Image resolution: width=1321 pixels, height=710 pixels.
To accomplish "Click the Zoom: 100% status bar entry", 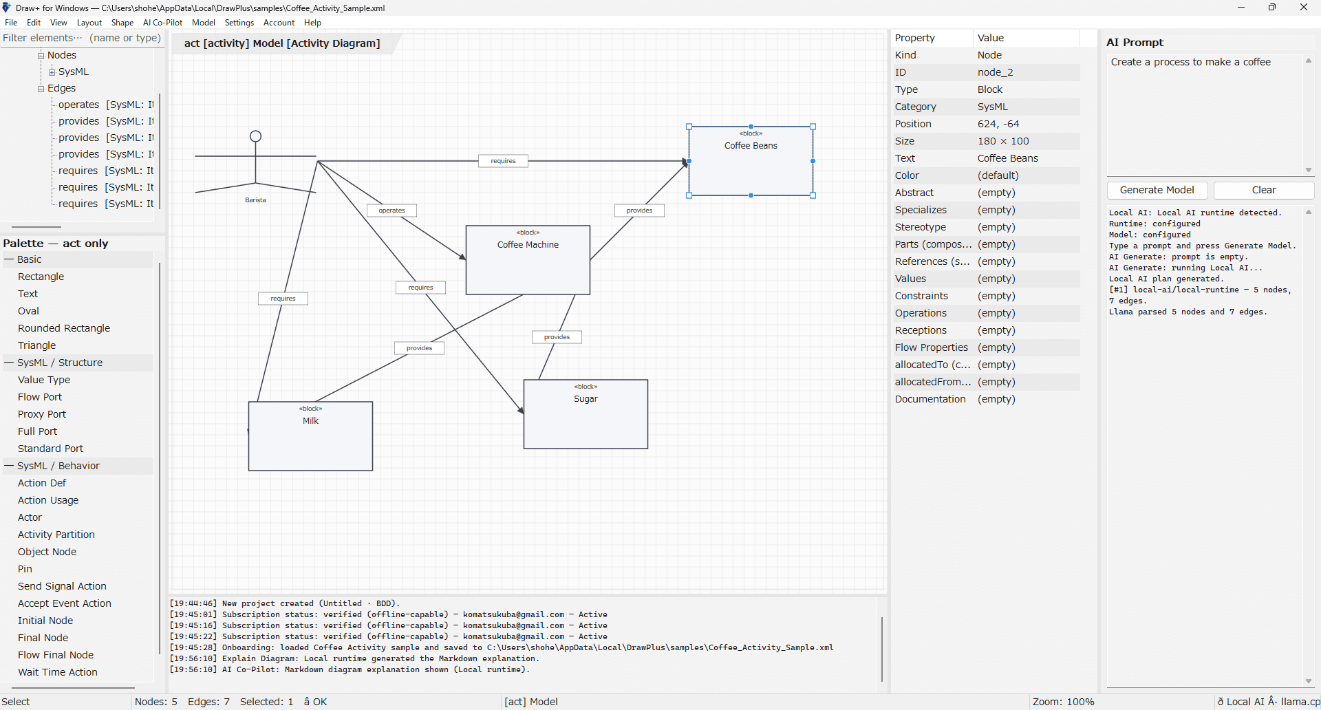I will click(1063, 702).
